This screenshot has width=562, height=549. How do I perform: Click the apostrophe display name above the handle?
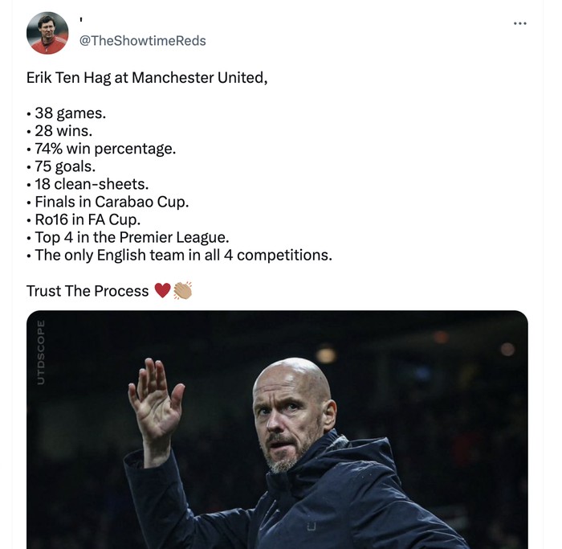[81, 20]
